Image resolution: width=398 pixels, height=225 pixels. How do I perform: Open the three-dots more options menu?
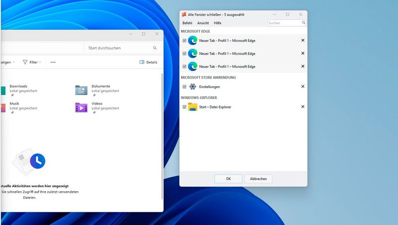pos(53,62)
